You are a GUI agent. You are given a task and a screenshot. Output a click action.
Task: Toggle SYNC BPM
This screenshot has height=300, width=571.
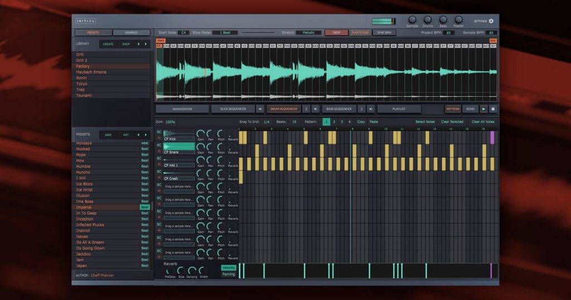384,33
